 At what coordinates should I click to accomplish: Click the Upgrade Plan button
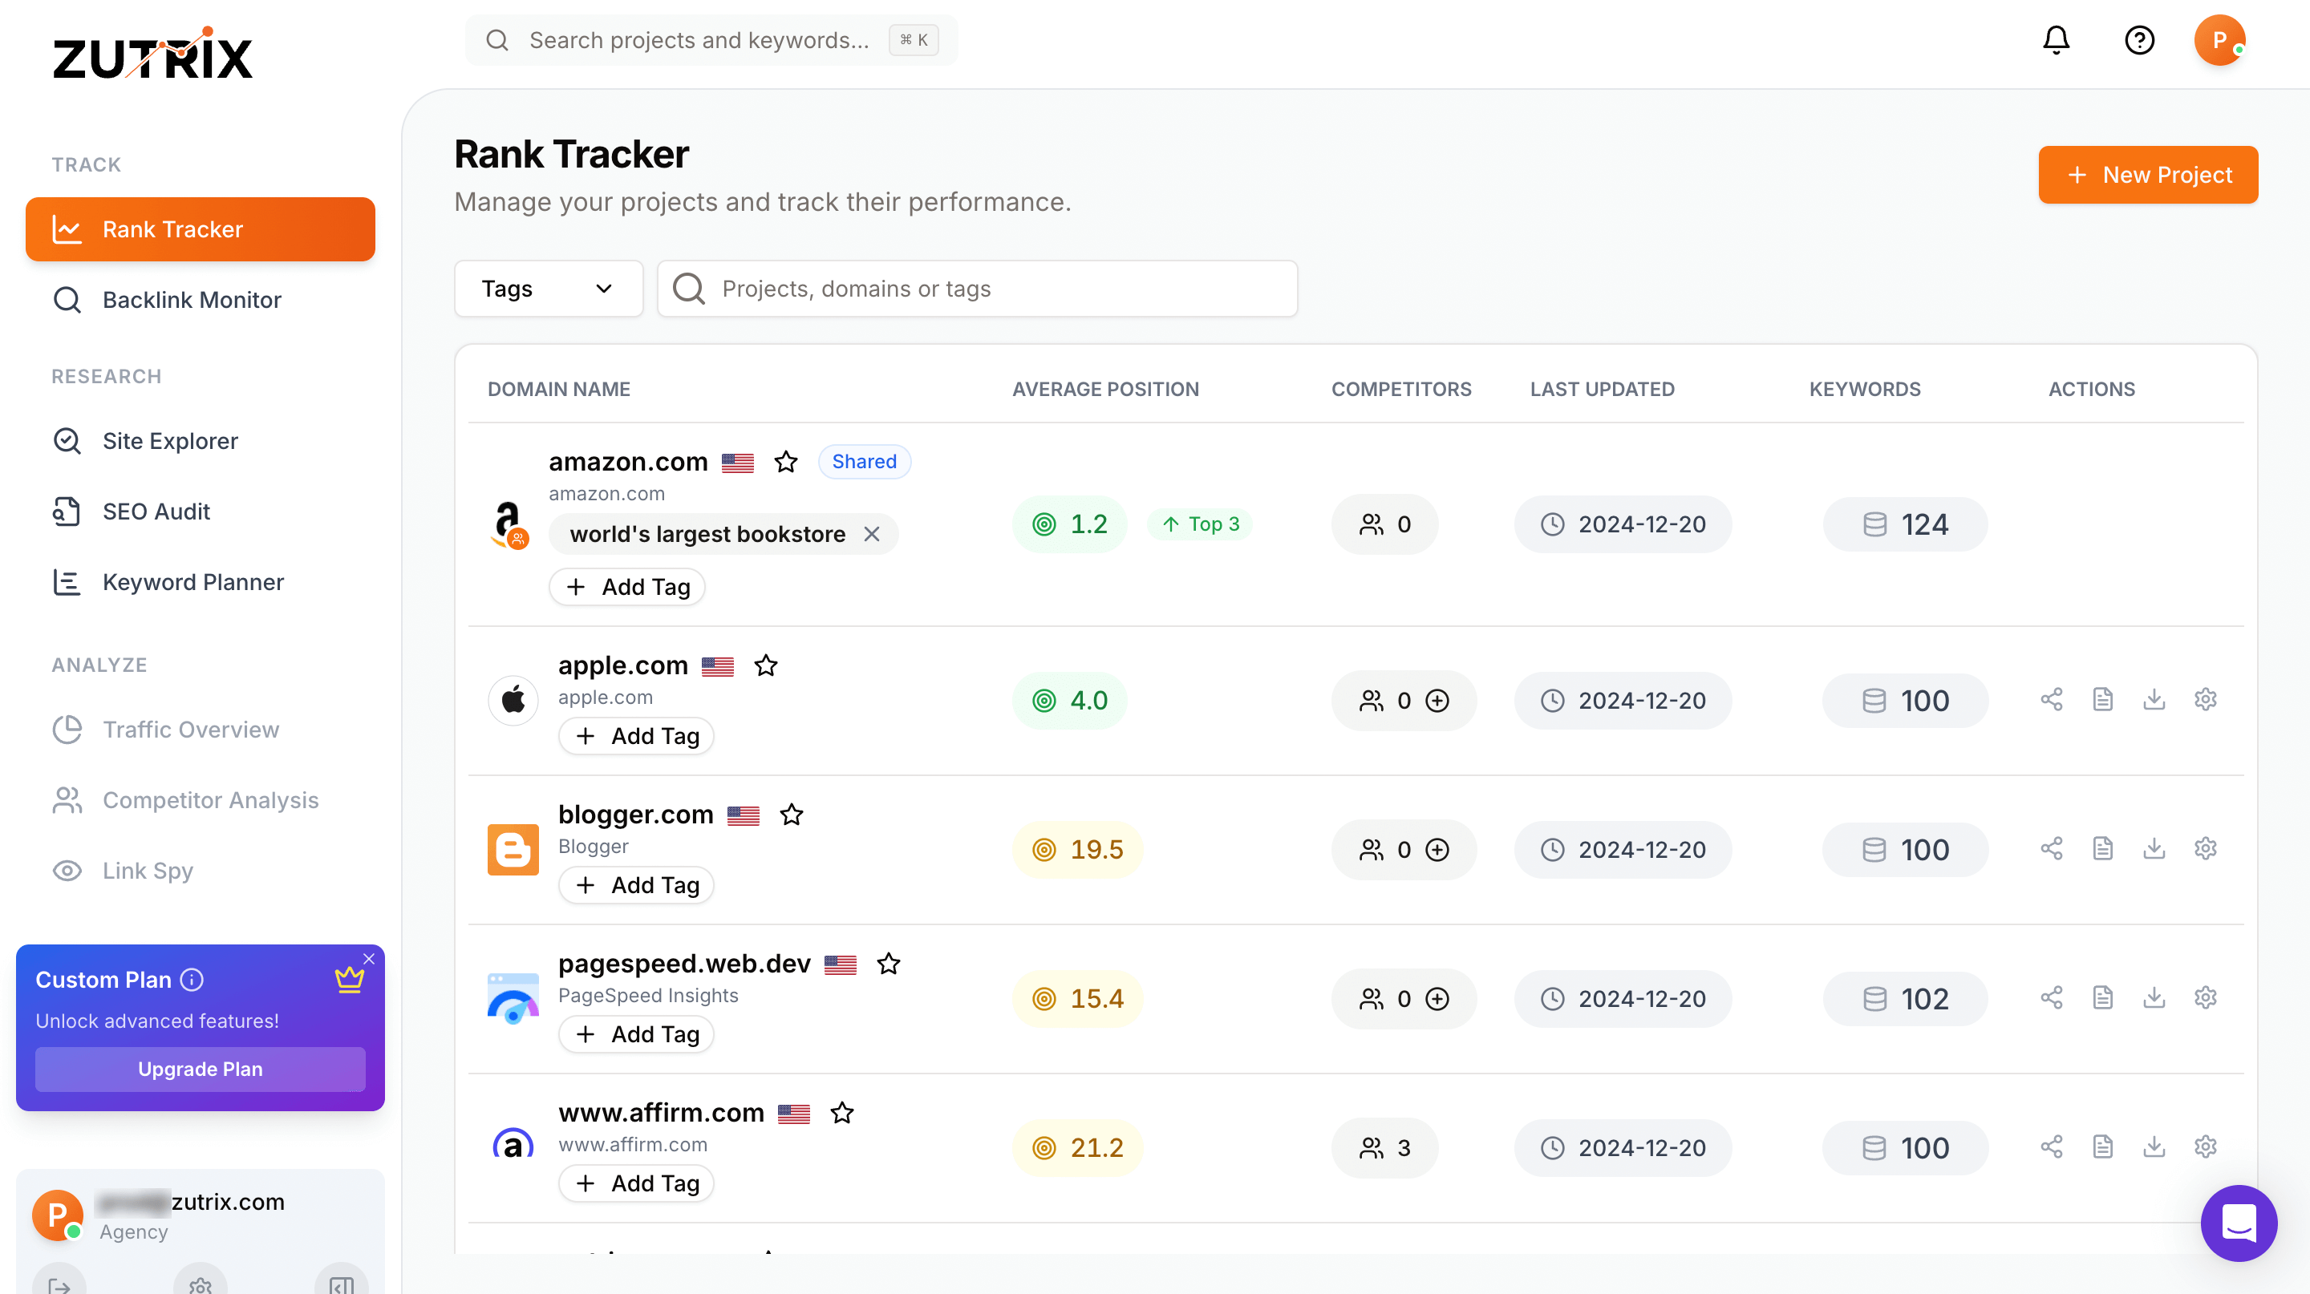[200, 1069]
